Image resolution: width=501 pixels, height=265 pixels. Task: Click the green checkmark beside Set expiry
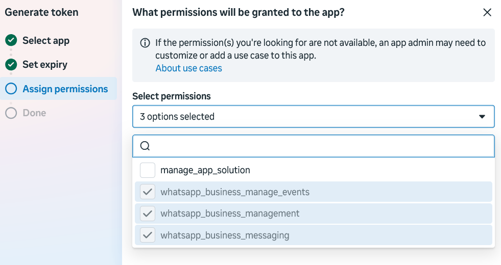pyautogui.click(x=11, y=64)
